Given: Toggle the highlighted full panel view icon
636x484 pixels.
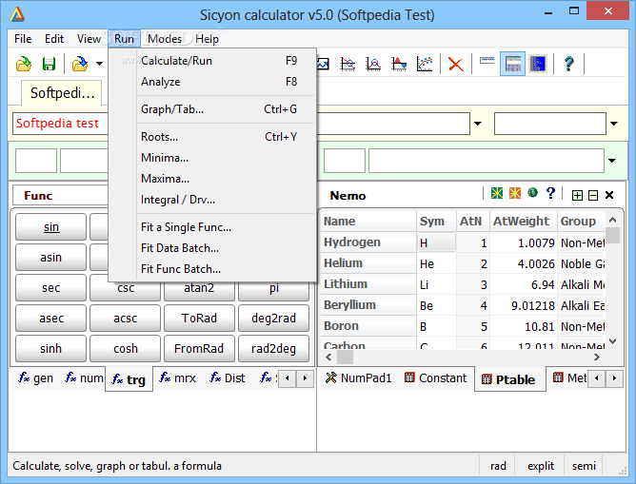Looking at the screenshot, I should tap(512, 64).
